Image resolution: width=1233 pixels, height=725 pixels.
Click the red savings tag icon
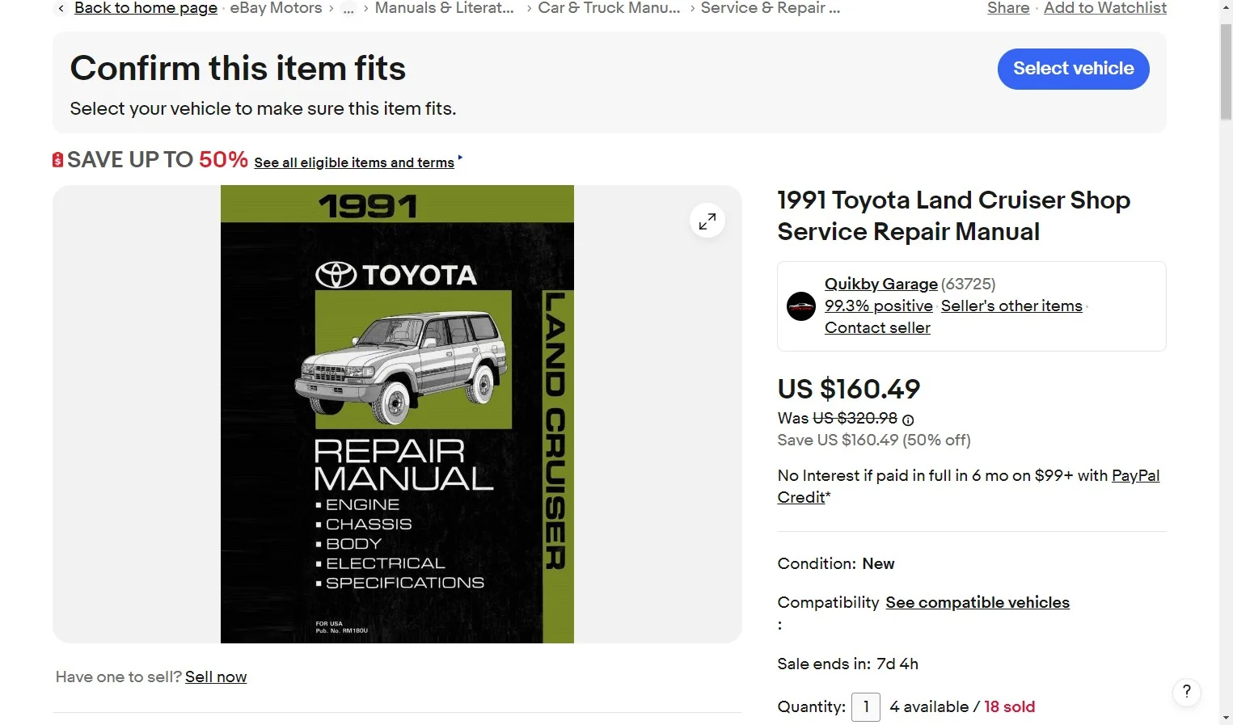pos(57,160)
